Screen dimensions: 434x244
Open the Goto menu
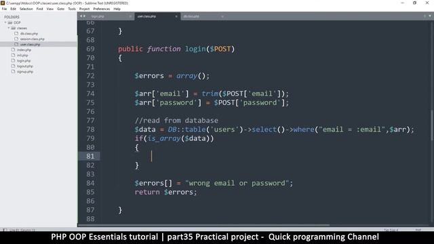(x=60, y=9)
